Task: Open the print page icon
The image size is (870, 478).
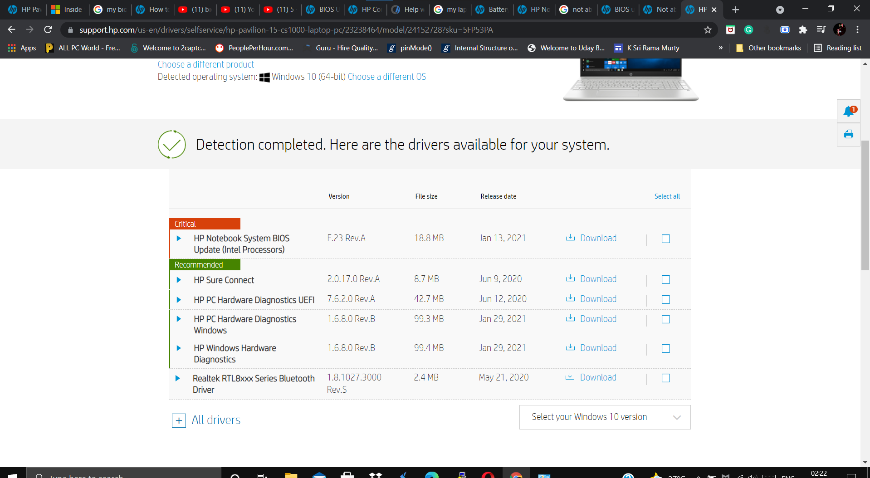Action: pyautogui.click(x=848, y=134)
